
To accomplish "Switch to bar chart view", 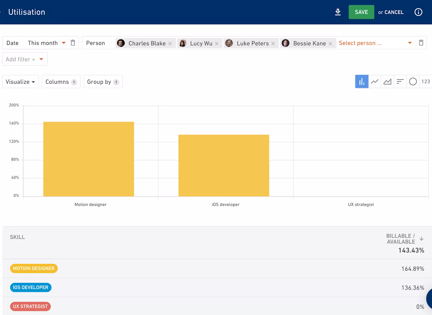I will 362,82.
